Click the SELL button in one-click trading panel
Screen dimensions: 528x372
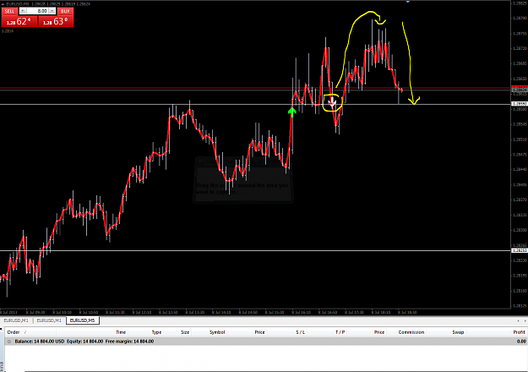9,11
